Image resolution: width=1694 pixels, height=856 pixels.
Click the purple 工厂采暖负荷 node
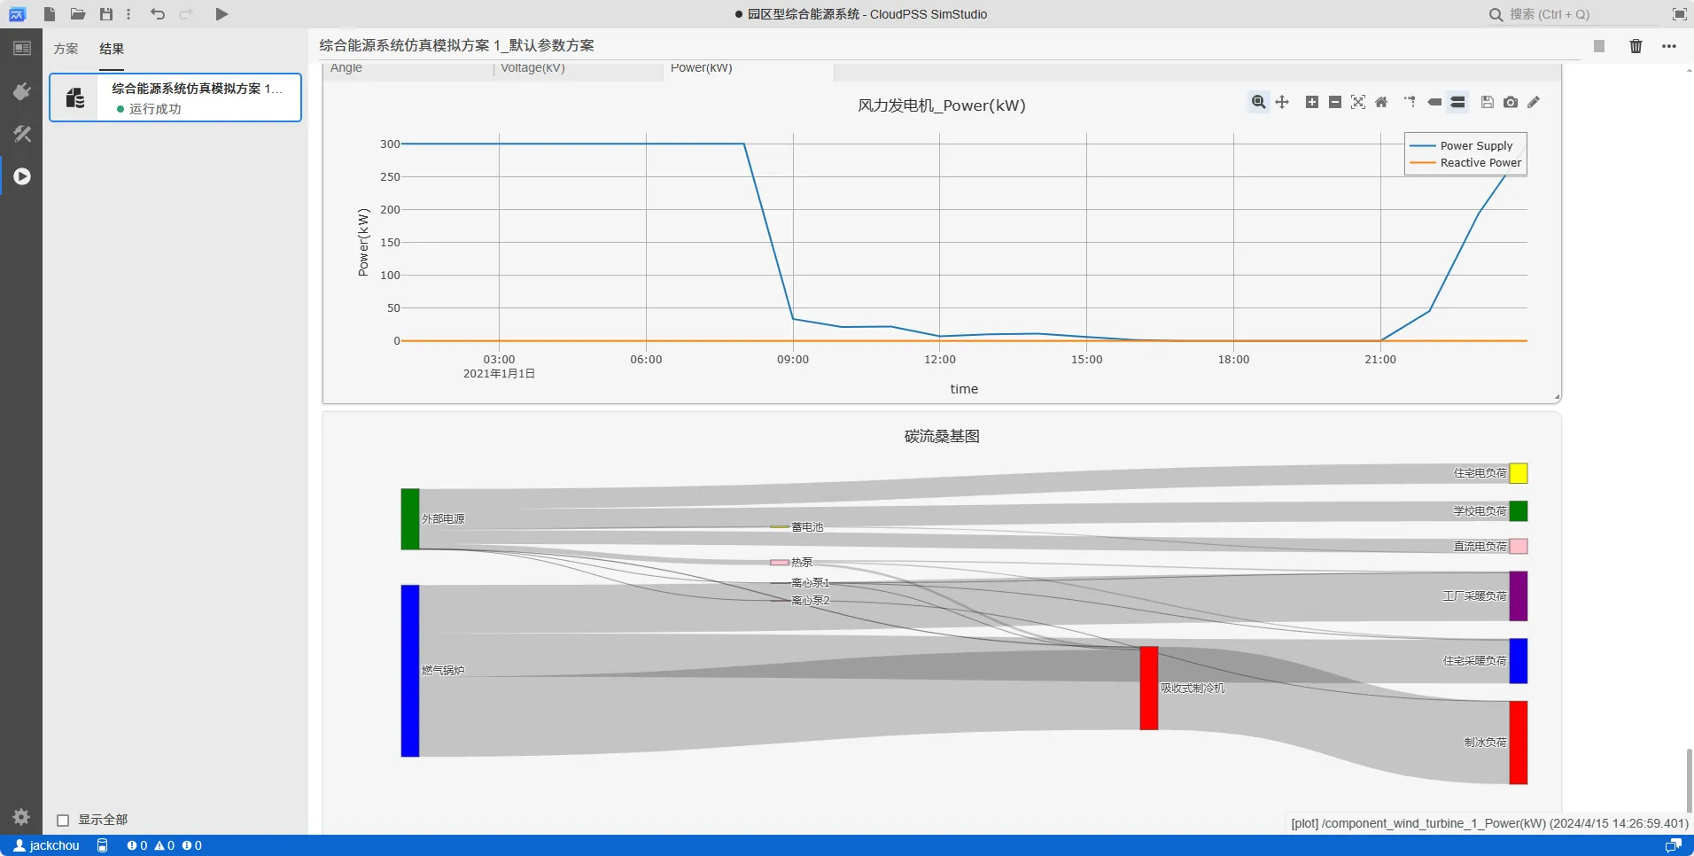1519,596
